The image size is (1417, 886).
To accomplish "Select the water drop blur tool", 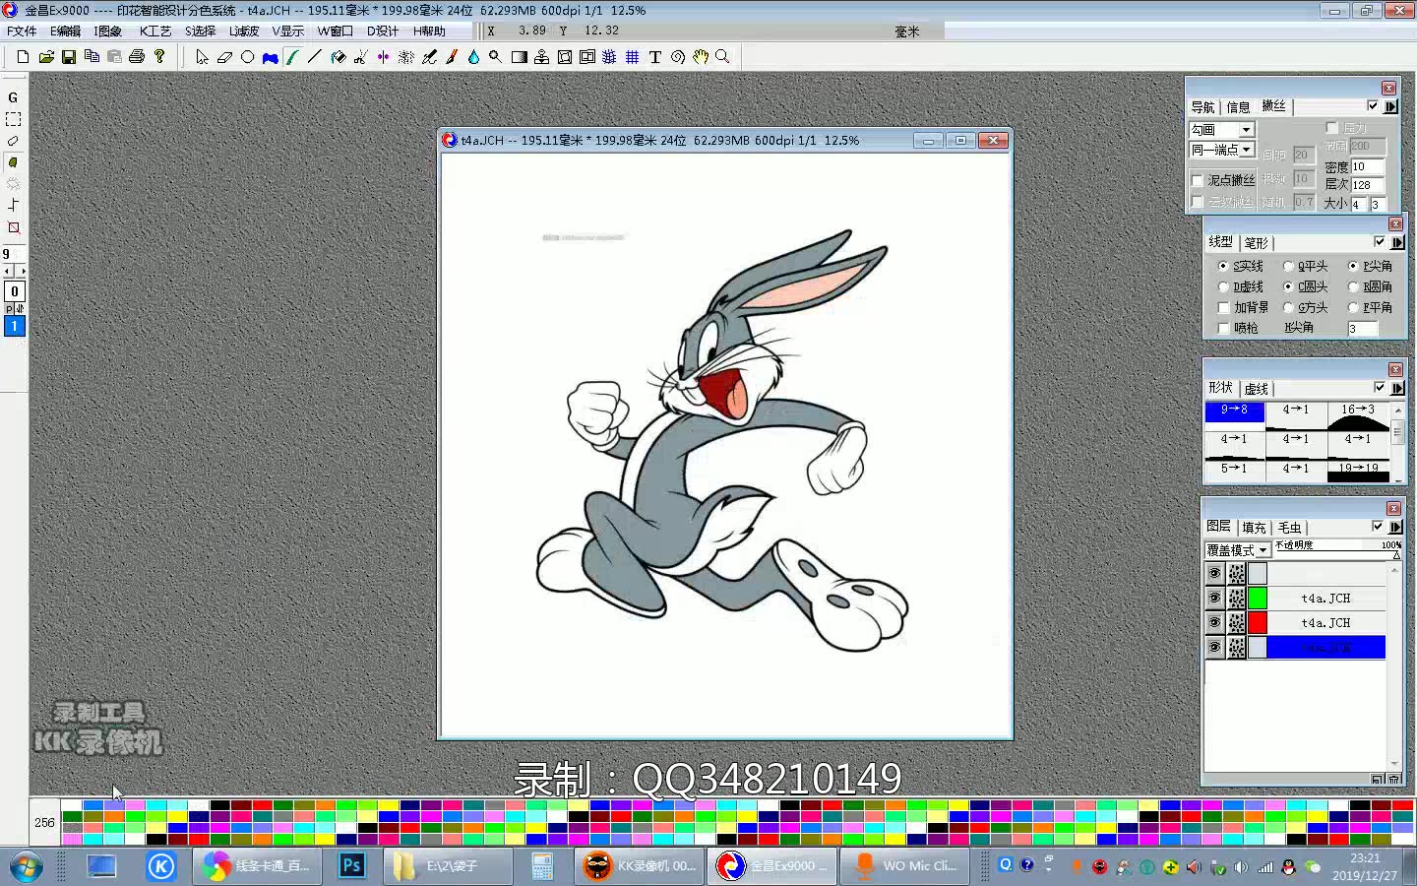I will [x=473, y=57].
